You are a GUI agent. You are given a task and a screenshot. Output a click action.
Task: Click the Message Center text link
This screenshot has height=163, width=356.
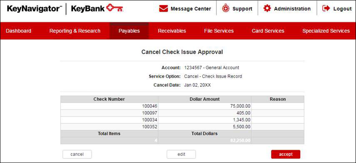point(191,9)
